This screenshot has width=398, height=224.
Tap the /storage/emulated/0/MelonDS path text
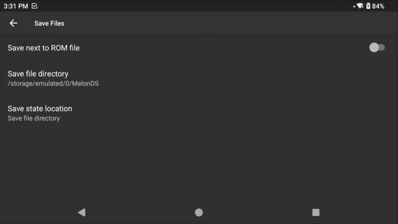click(53, 84)
